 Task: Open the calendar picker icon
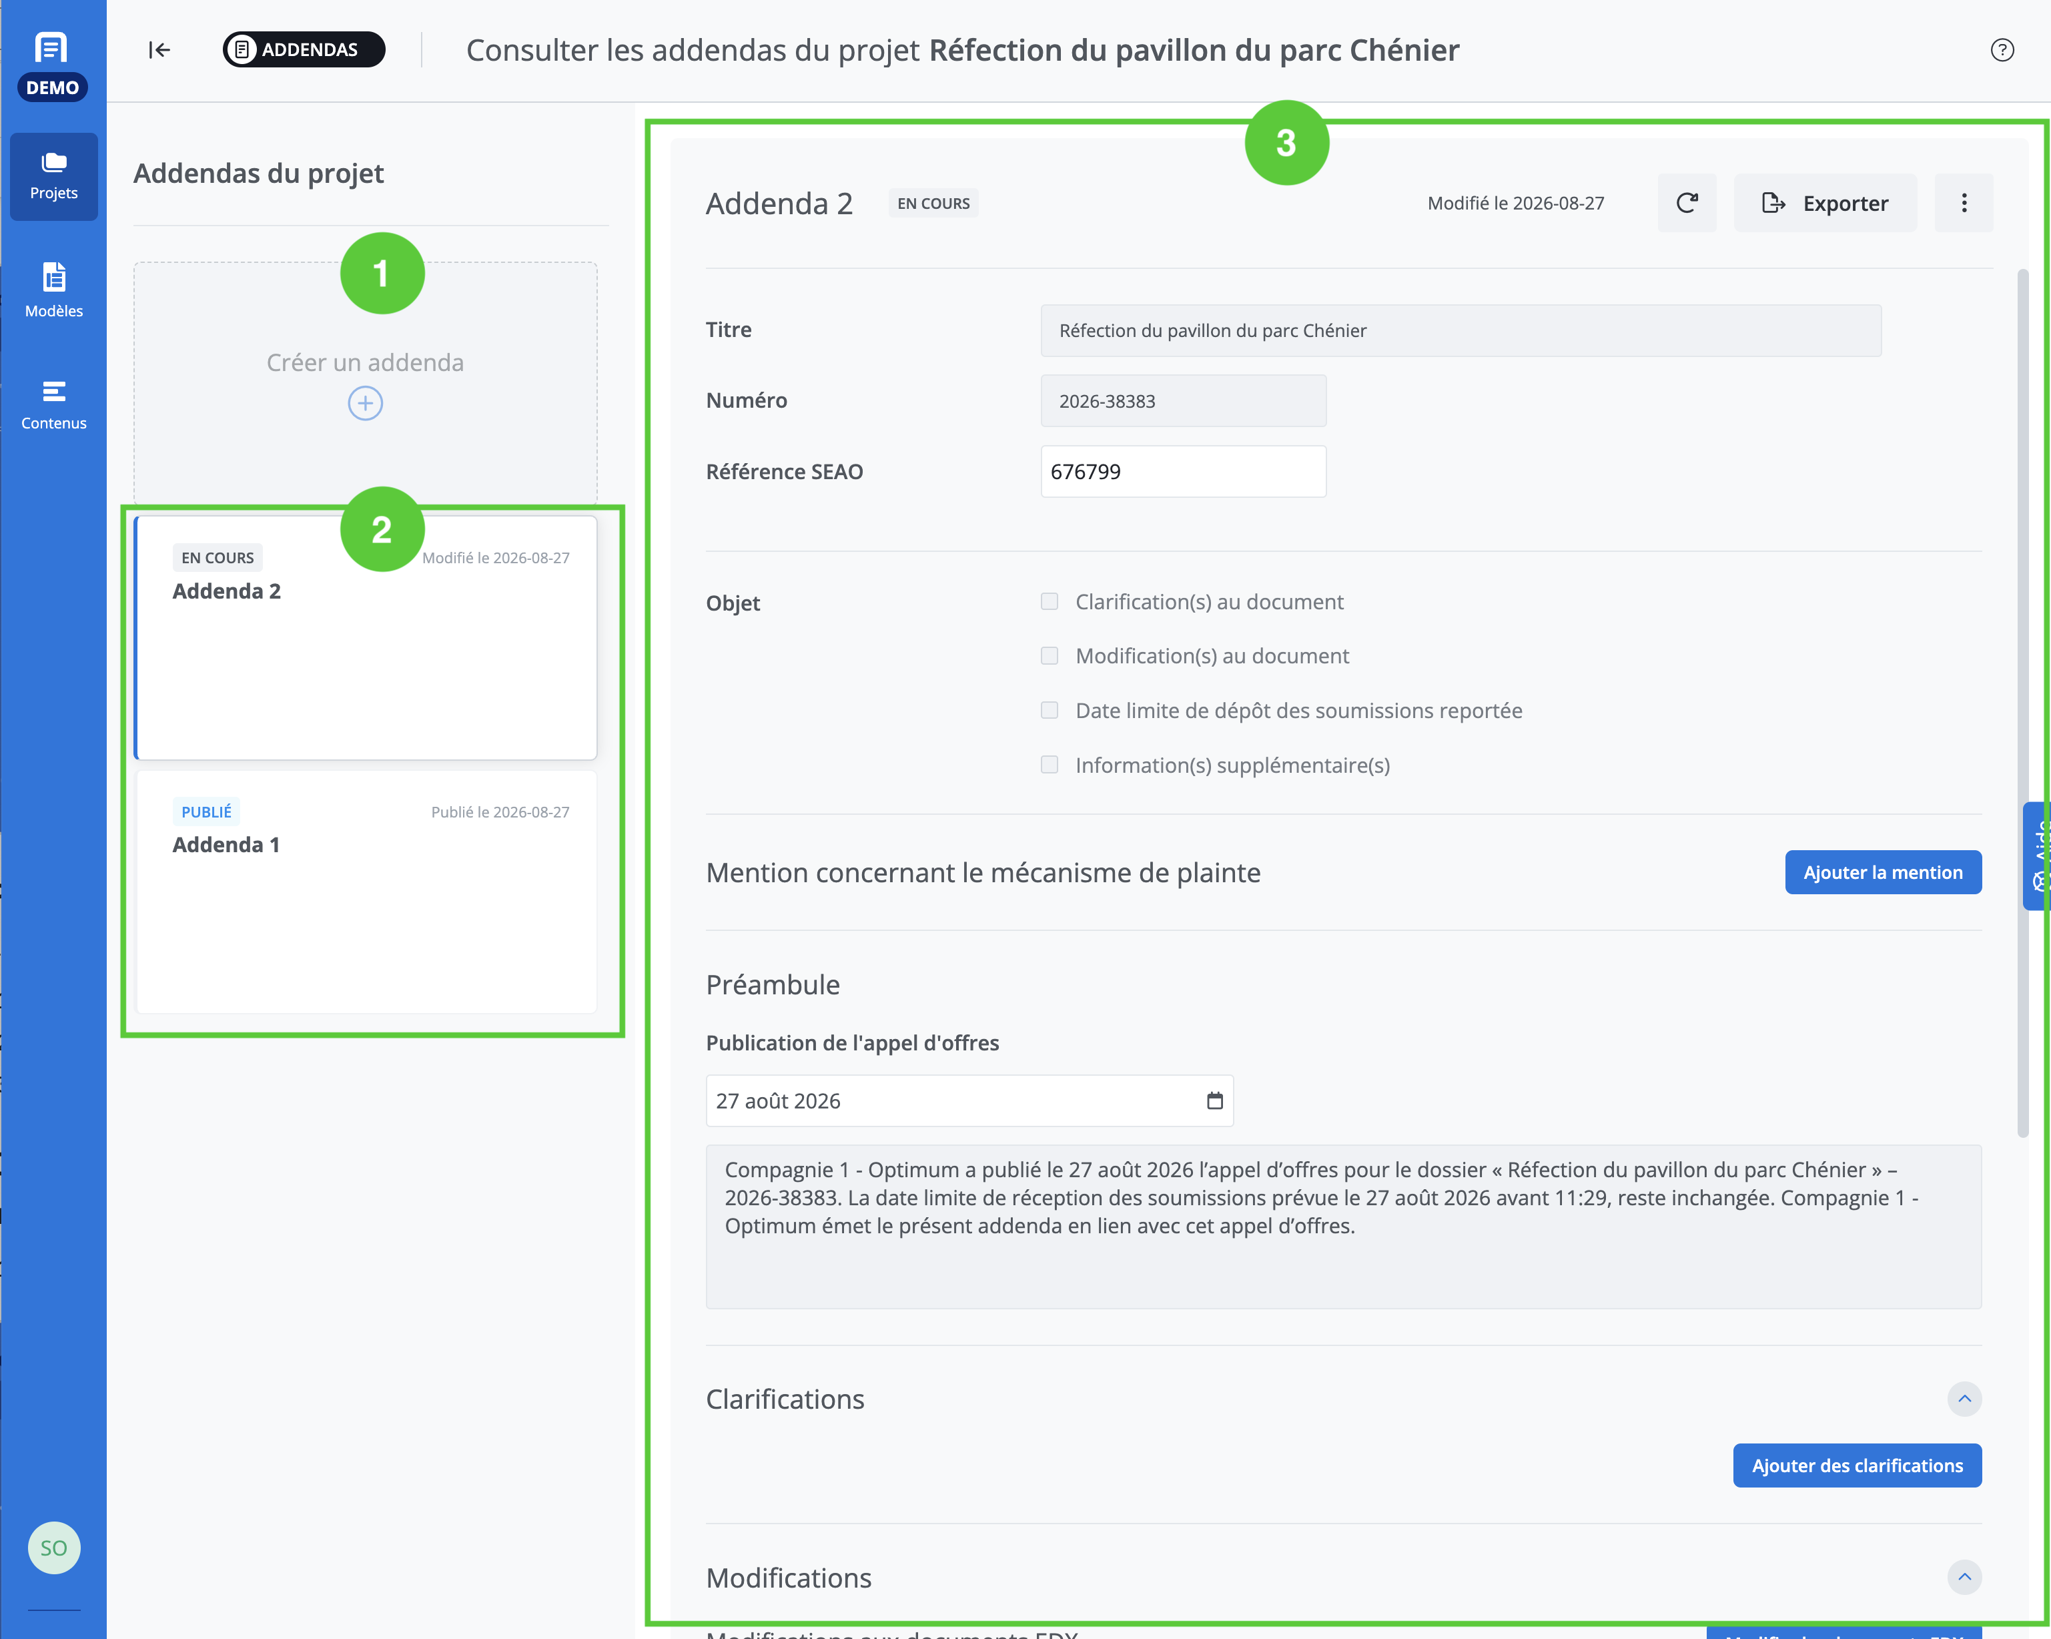pyautogui.click(x=1214, y=1100)
